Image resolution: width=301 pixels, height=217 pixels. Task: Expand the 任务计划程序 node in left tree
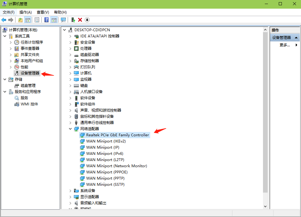11,42
